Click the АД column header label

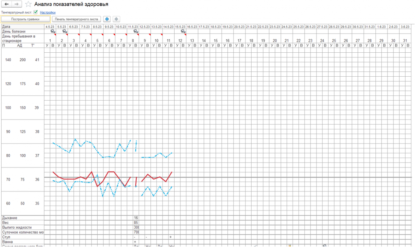(19, 45)
